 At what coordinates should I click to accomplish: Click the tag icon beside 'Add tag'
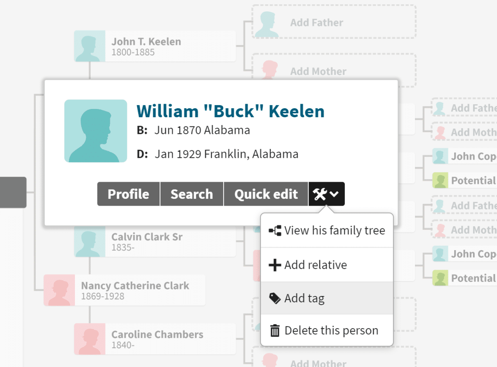click(x=275, y=298)
